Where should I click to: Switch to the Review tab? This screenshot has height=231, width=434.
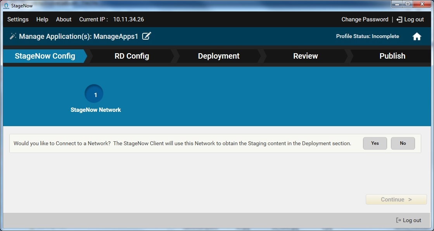pos(306,56)
